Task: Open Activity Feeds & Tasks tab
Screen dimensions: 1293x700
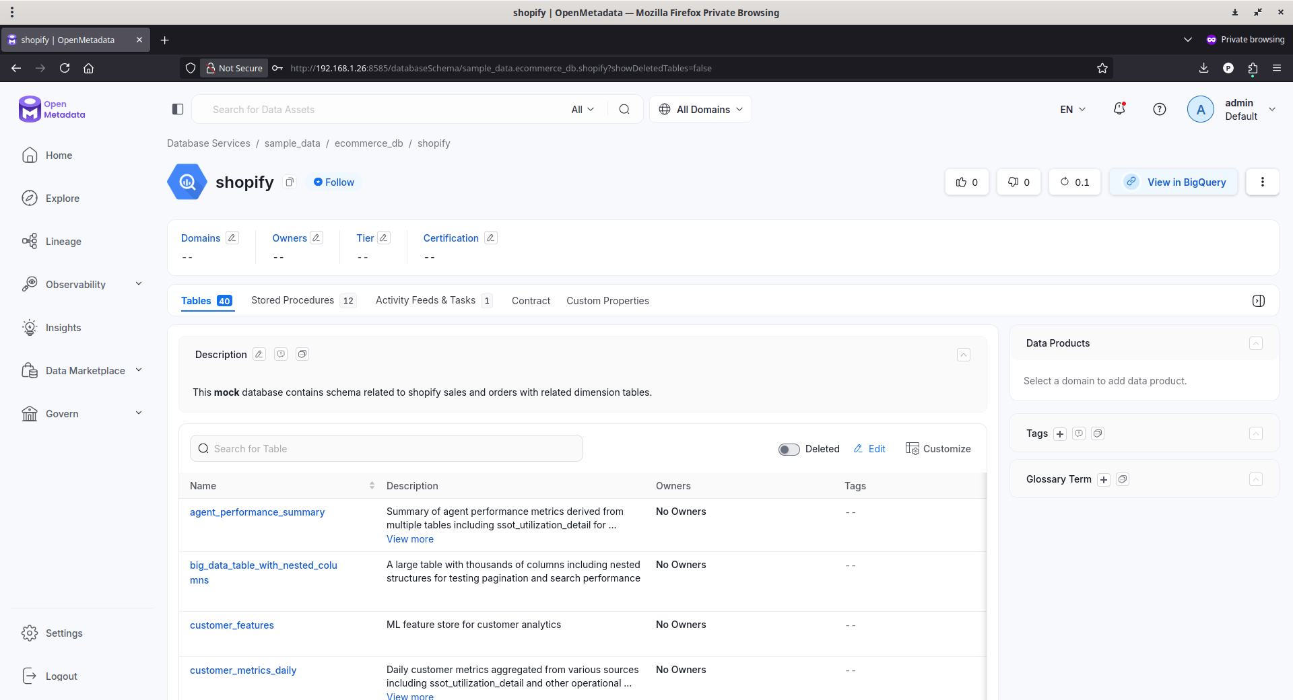Action: click(x=434, y=300)
